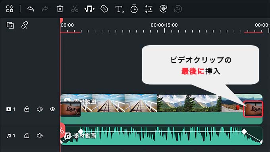The height and width of the screenshot is (152, 270).
Task: Toggle the auto-link chain icon
Action: [25, 25]
